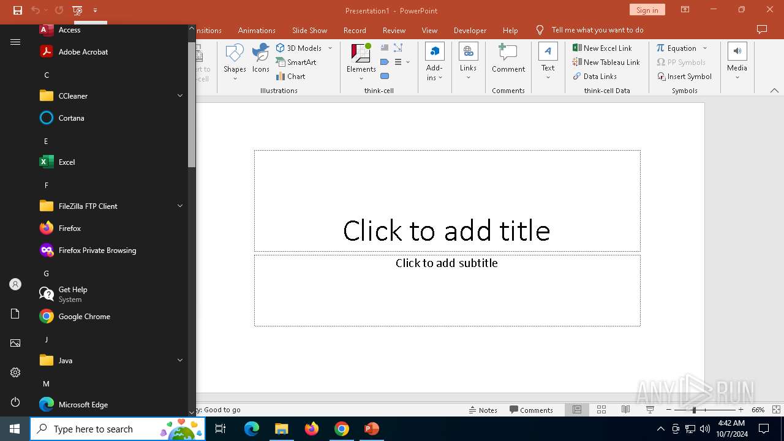The width and height of the screenshot is (784, 441).
Task: Switch to Slide Sorter view
Action: coord(601,410)
